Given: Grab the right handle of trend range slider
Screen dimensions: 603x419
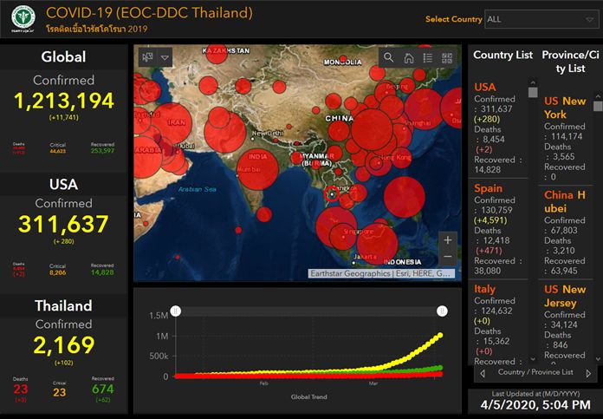Looking at the screenshot, I should tap(442, 311).
